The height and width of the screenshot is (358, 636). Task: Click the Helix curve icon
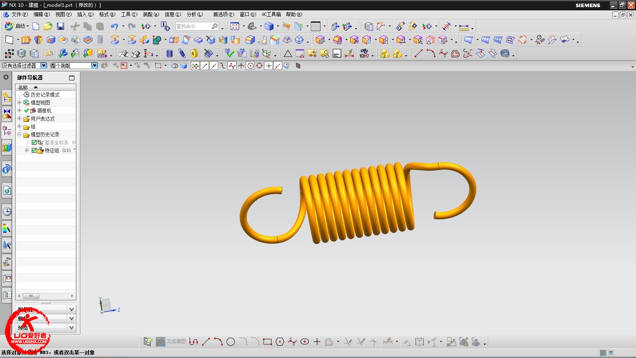[x=505, y=54]
